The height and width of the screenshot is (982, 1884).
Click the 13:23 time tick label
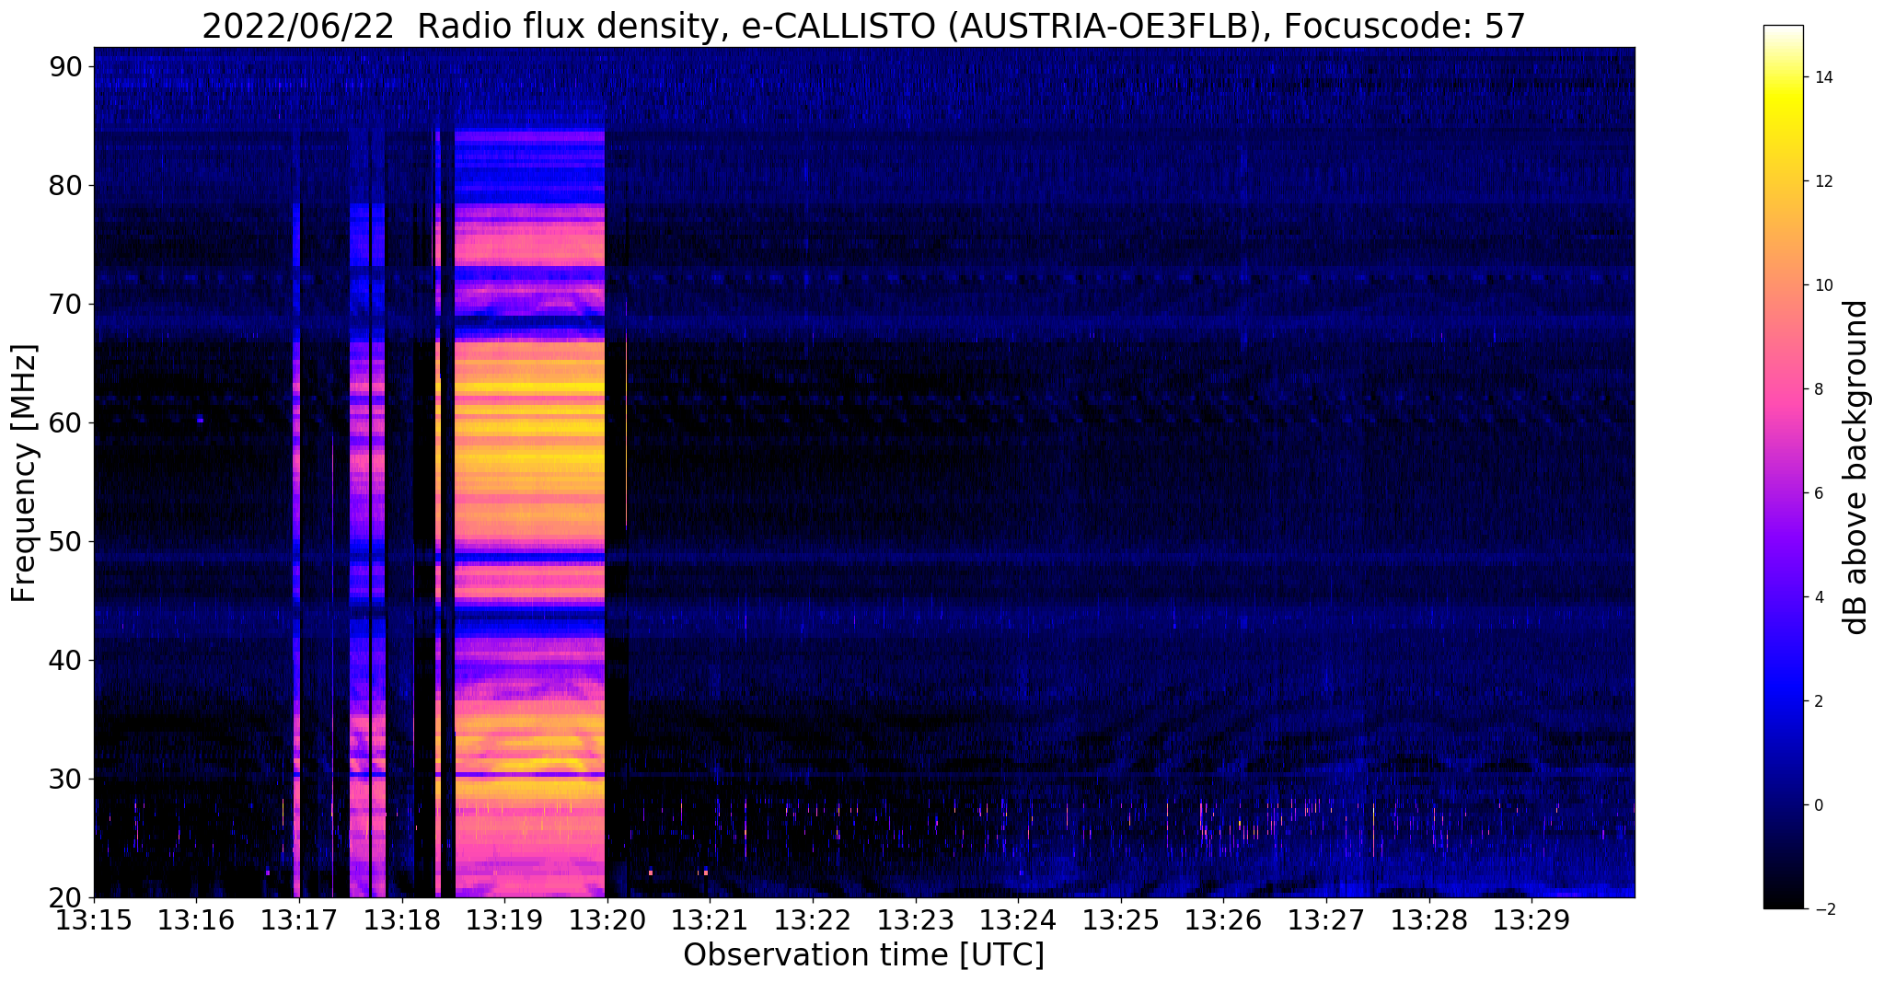(x=916, y=920)
